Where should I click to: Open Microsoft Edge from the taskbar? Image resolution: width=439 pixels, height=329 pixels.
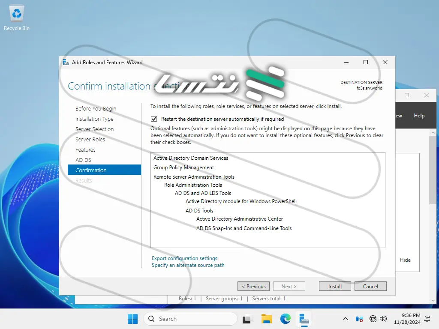(286, 319)
